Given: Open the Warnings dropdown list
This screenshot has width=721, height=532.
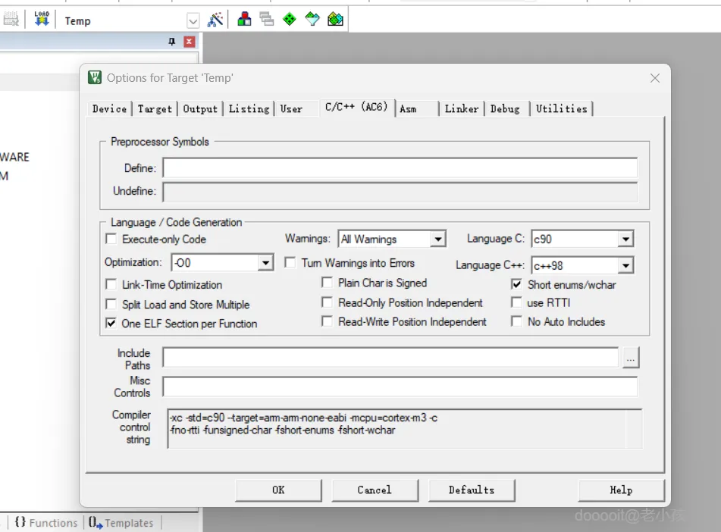Looking at the screenshot, I should point(437,239).
